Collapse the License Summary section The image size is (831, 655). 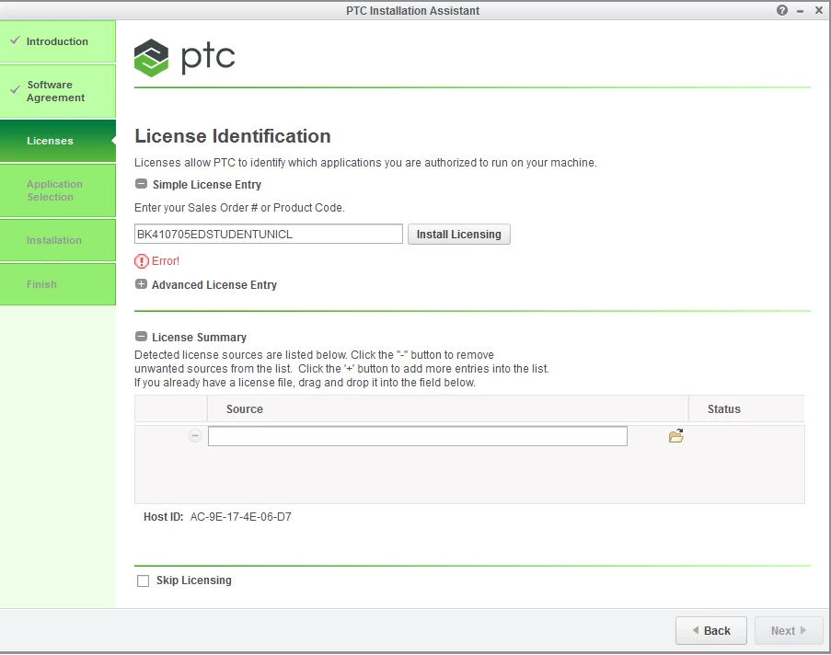pos(141,337)
